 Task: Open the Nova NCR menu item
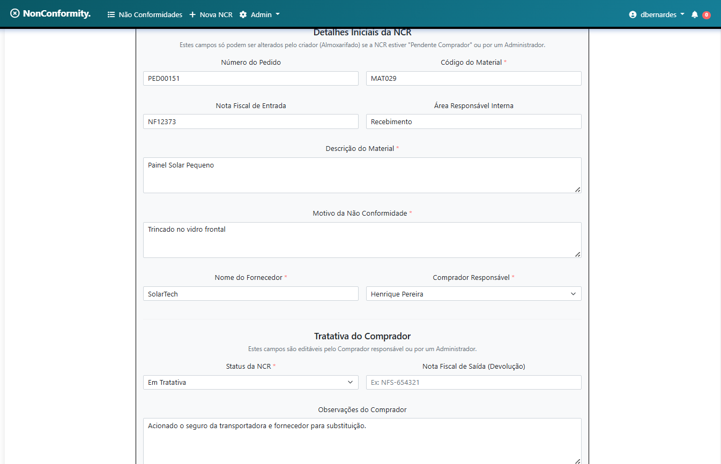click(x=216, y=15)
